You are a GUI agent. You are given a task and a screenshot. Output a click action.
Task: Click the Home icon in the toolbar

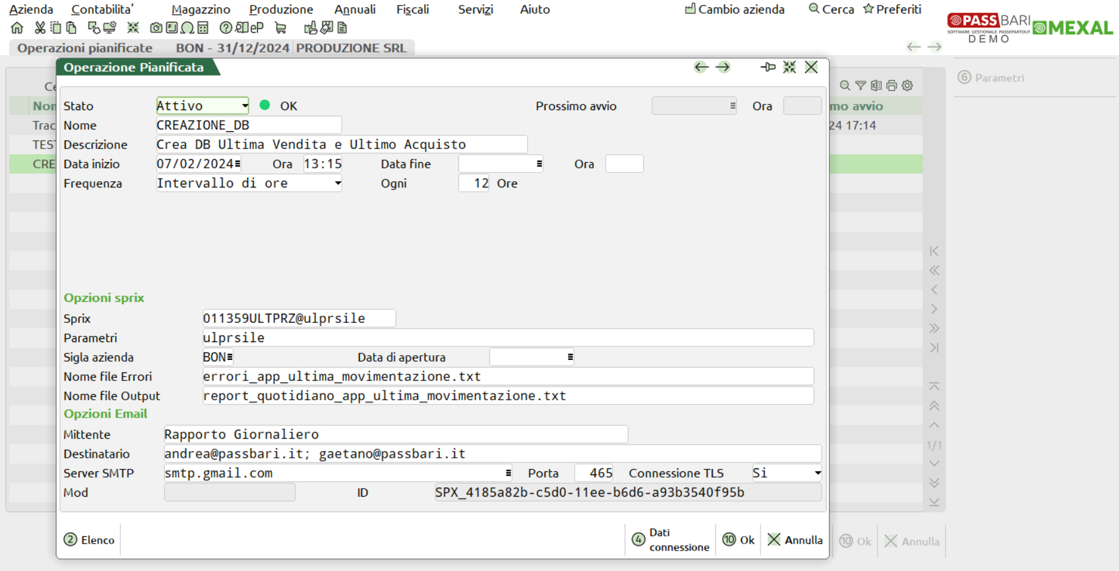pos(17,28)
